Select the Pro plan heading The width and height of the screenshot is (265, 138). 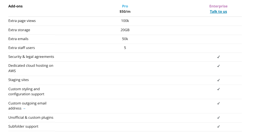click(125, 6)
